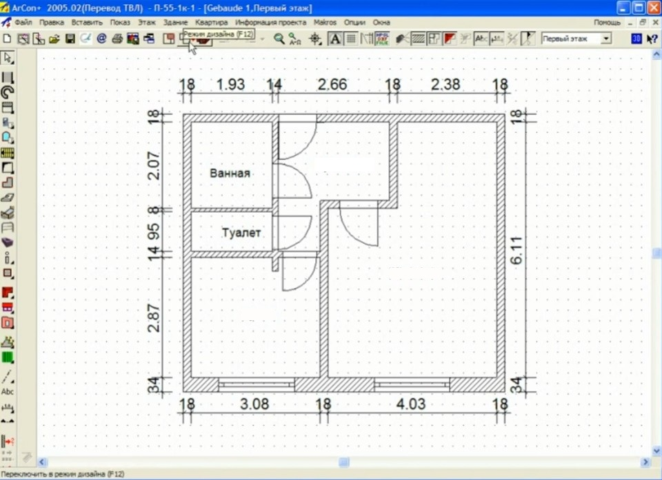Viewport: 662px width, 480px height.
Task: Click the crosshair target icon in toolbar
Action: click(315, 39)
